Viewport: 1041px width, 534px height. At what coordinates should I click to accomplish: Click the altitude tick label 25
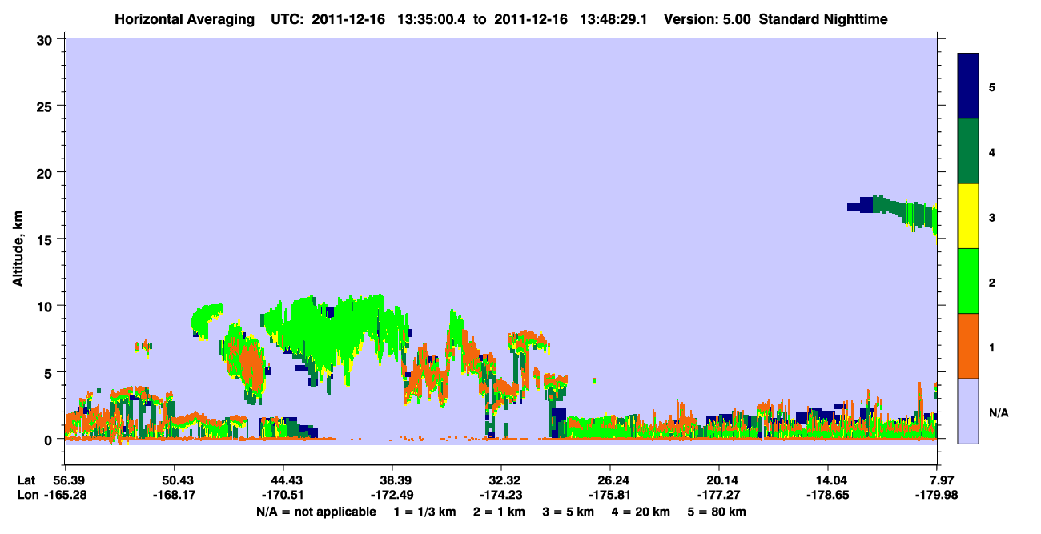46,106
